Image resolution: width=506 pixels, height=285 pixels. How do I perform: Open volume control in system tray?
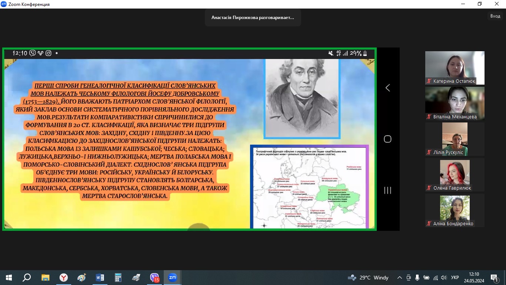[444, 278]
